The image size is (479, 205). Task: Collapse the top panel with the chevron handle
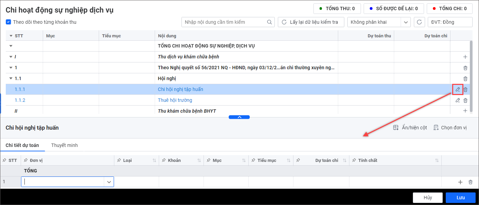(239, 117)
